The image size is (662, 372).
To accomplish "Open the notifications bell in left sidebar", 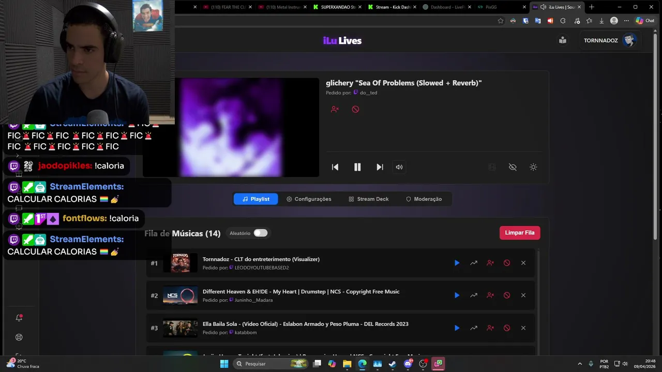I will 19,318.
